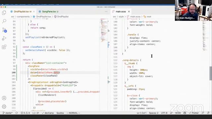Open the Accounts menu icon

pos(4,98)
